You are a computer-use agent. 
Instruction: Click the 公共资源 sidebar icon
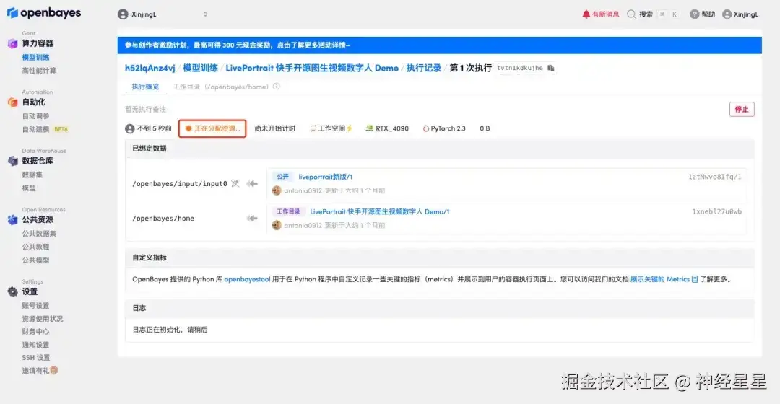[12, 219]
